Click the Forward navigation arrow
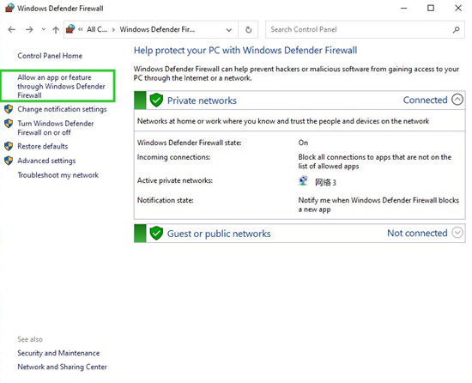This screenshot has width=472, height=383. click(x=29, y=29)
